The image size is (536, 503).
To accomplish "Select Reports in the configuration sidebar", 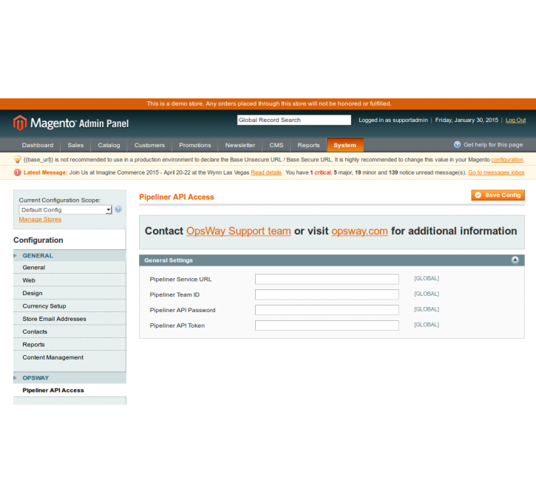I will click(x=69, y=345).
